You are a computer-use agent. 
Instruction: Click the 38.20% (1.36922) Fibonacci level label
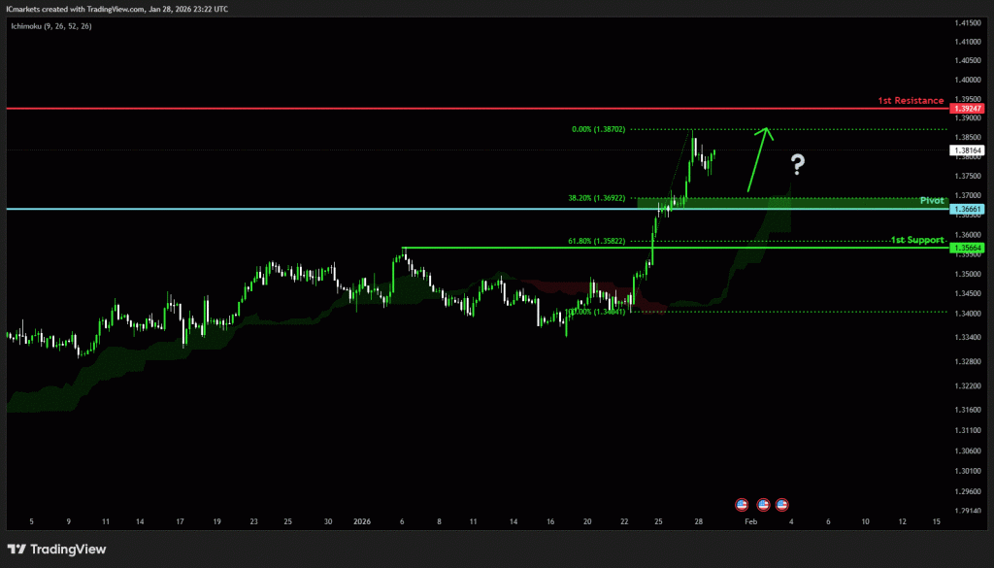602,198
